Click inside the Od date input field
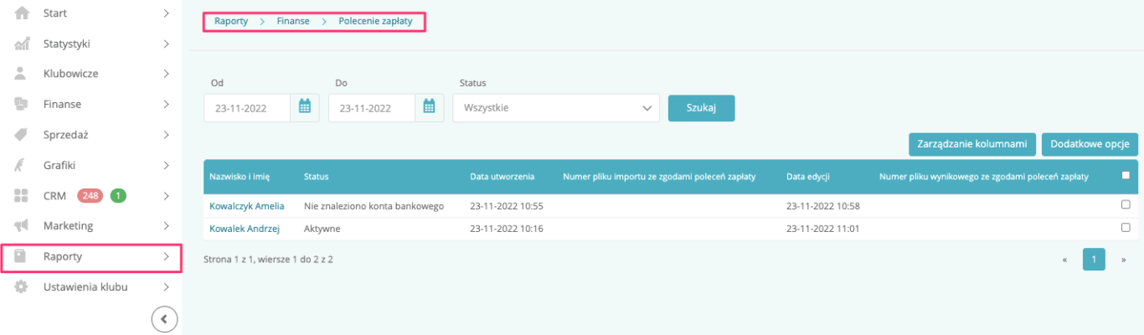The width and height of the screenshot is (1144, 335). click(x=248, y=108)
